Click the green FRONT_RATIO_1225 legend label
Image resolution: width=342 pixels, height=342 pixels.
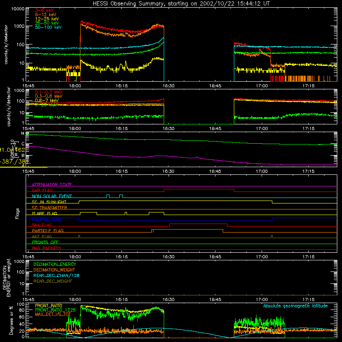tap(55, 310)
